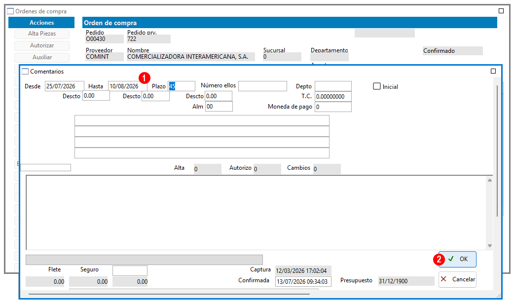
Task: Click the Moneda de pago field
Action: click(333, 107)
